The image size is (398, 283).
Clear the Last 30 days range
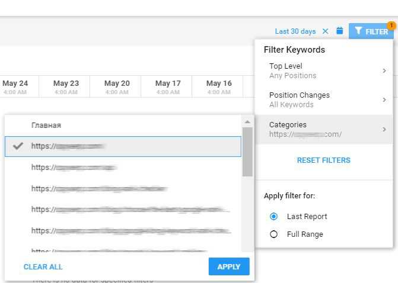(325, 31)
